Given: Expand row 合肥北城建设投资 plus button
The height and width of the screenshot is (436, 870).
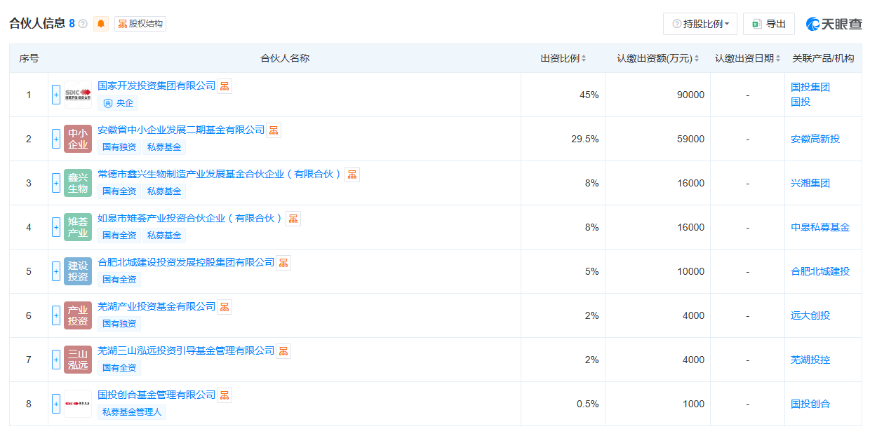Looking at the screenshot, I should pyautogui.click(x=56, y=271).
